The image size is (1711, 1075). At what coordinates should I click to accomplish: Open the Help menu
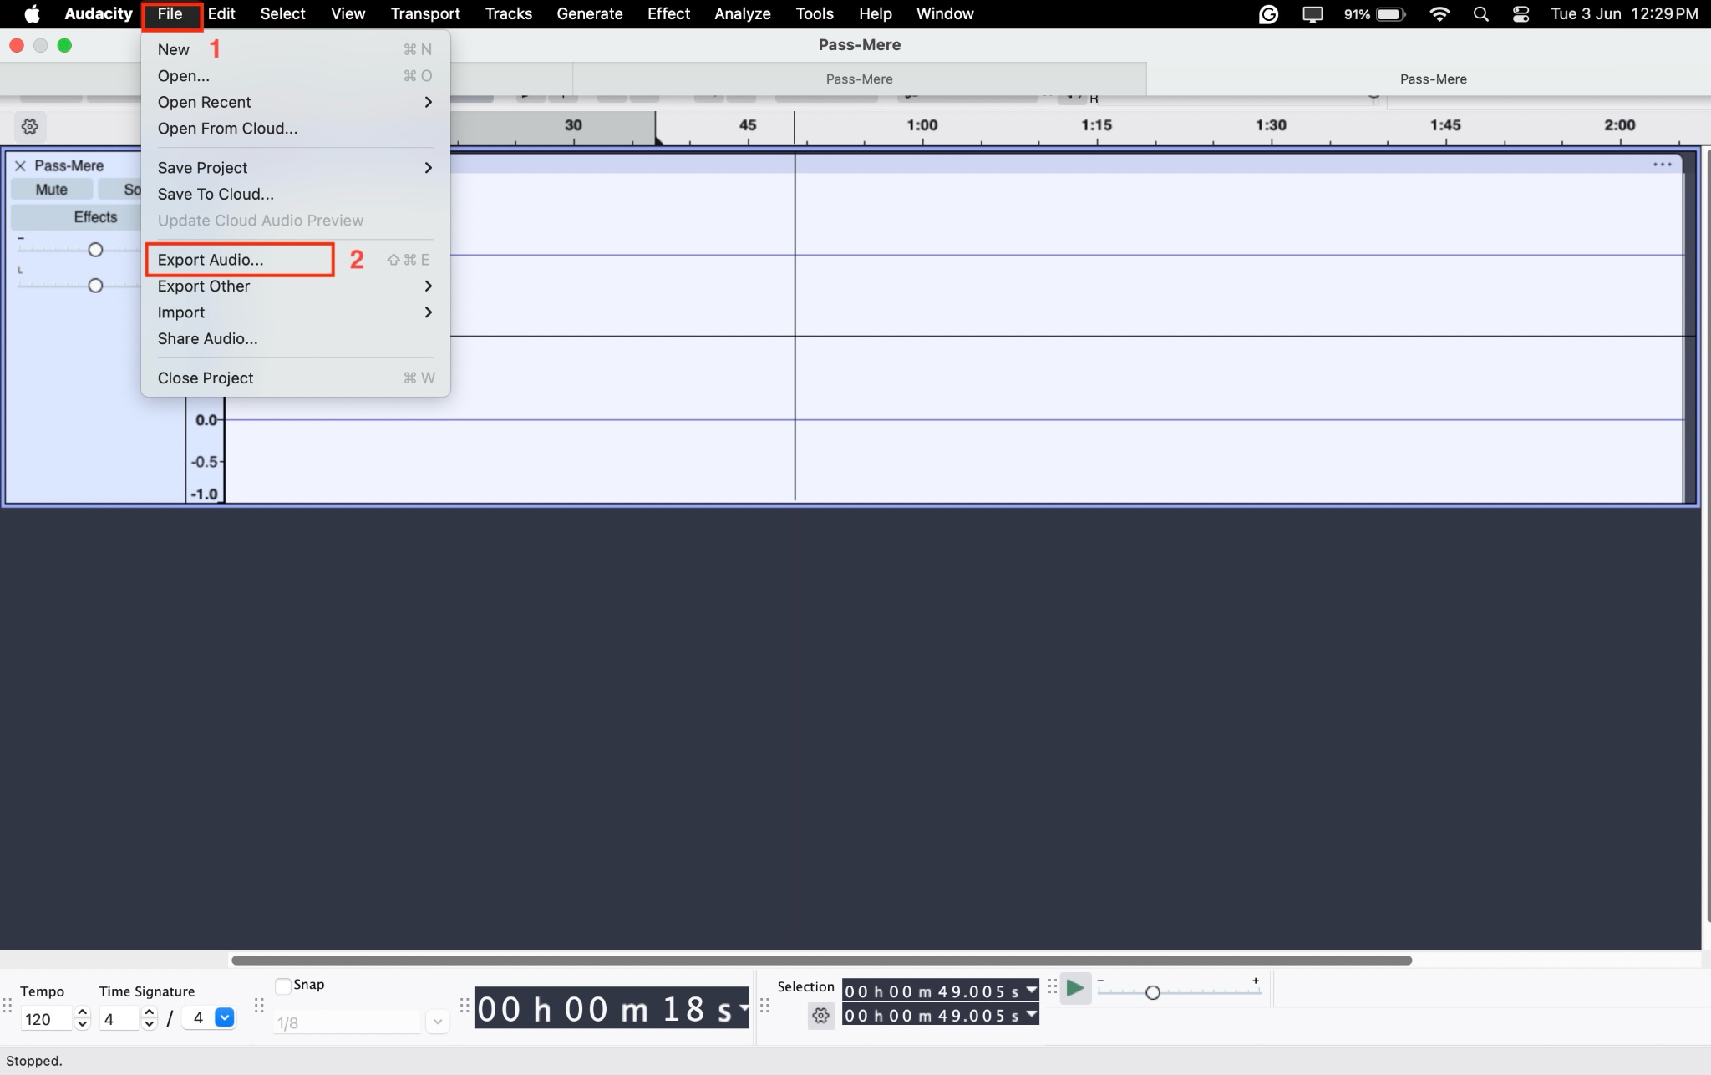click(x=875, y=14)
